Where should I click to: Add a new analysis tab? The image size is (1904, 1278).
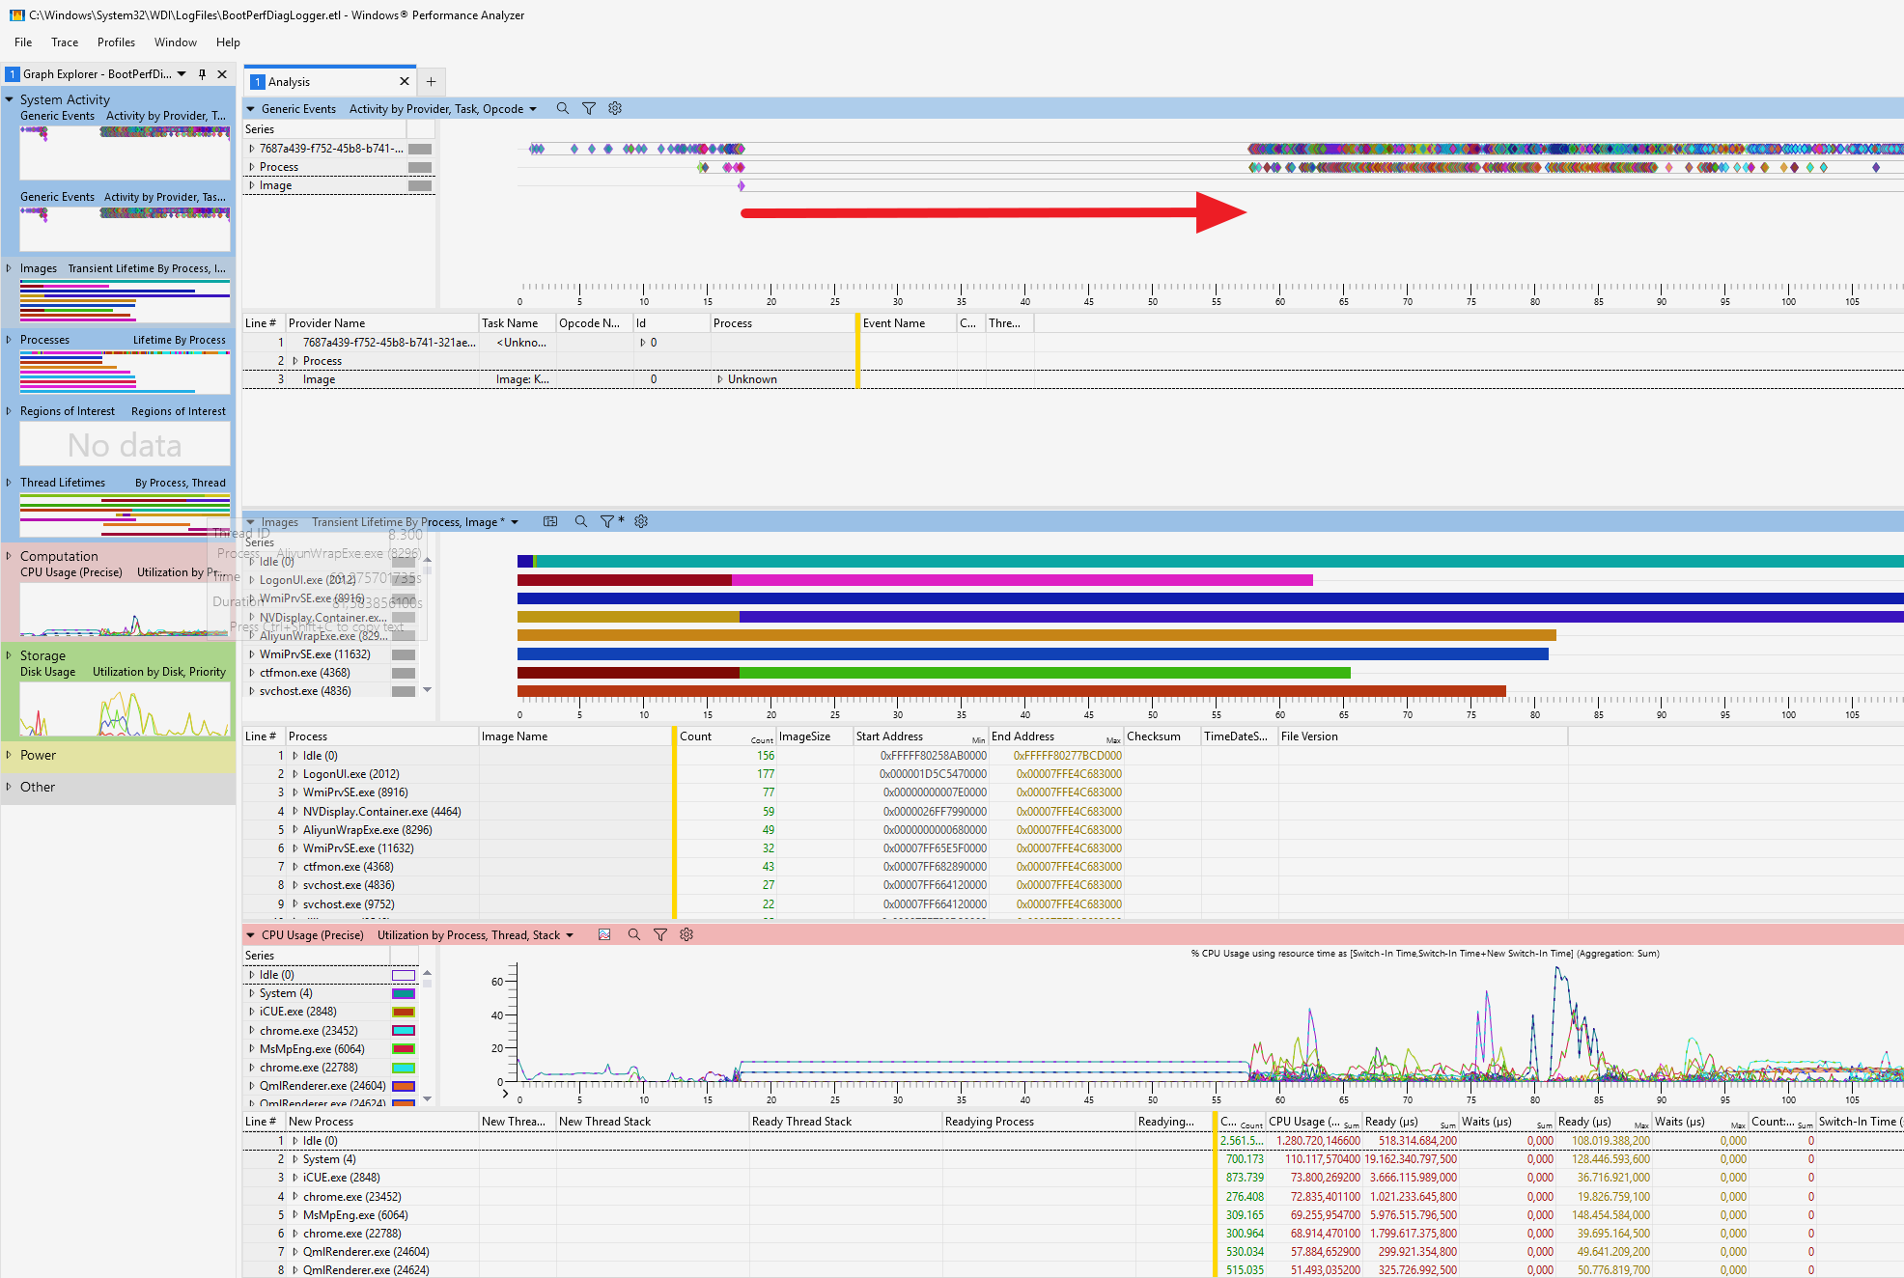click(432, 82)
